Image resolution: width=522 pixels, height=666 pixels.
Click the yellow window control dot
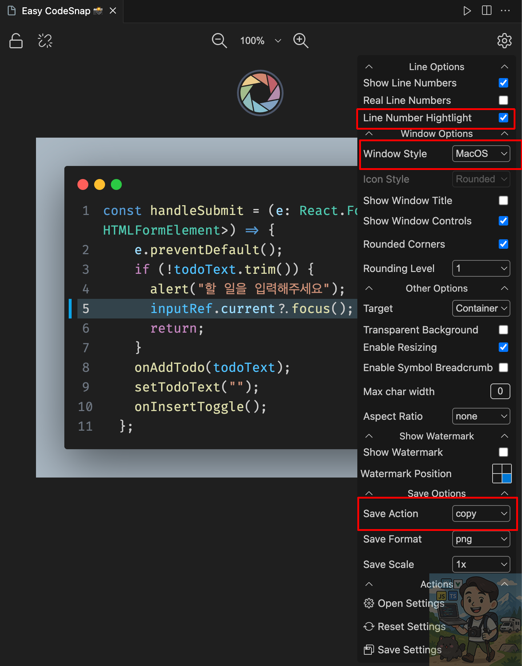click(x=100, y=184)
